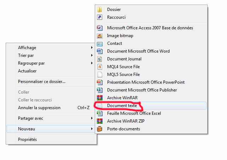The width and height of the screenshot is (227, 160).
Task: Click the Word document icon
Action: (x=100, y=51)
